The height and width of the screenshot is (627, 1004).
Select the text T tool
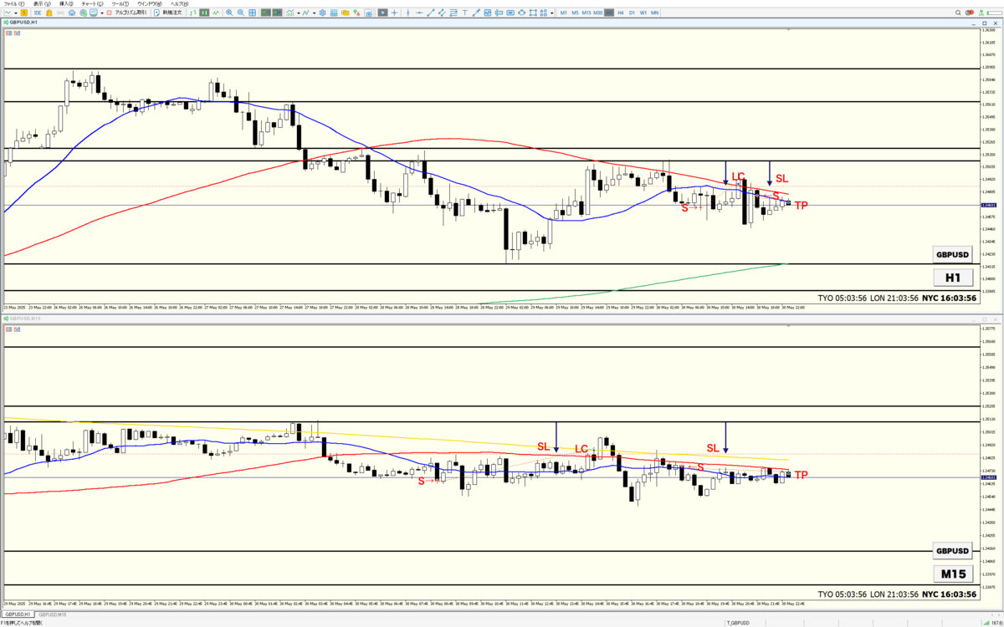465,13
